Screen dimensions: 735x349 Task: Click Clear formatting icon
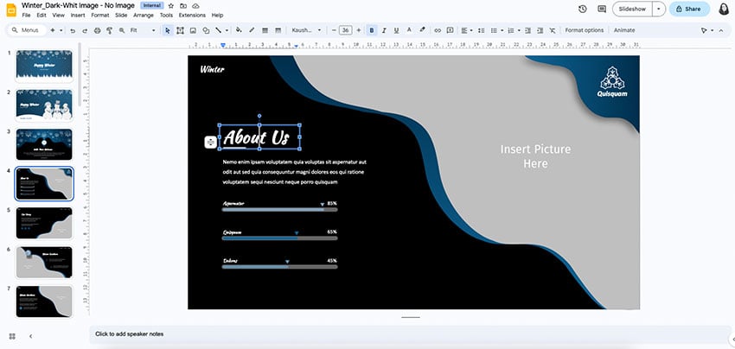tap(553, 30)
